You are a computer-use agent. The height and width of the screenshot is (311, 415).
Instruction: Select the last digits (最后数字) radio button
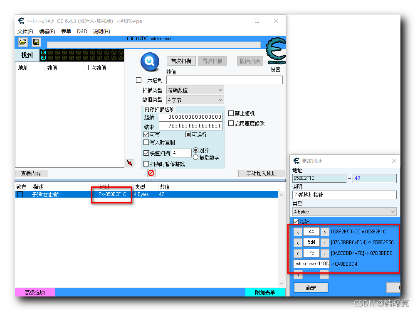point(195,157)
